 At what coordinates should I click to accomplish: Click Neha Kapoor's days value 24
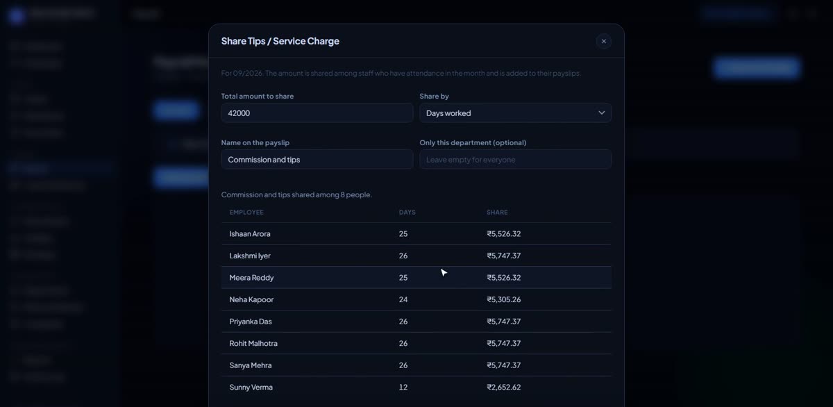pos(403,299)
